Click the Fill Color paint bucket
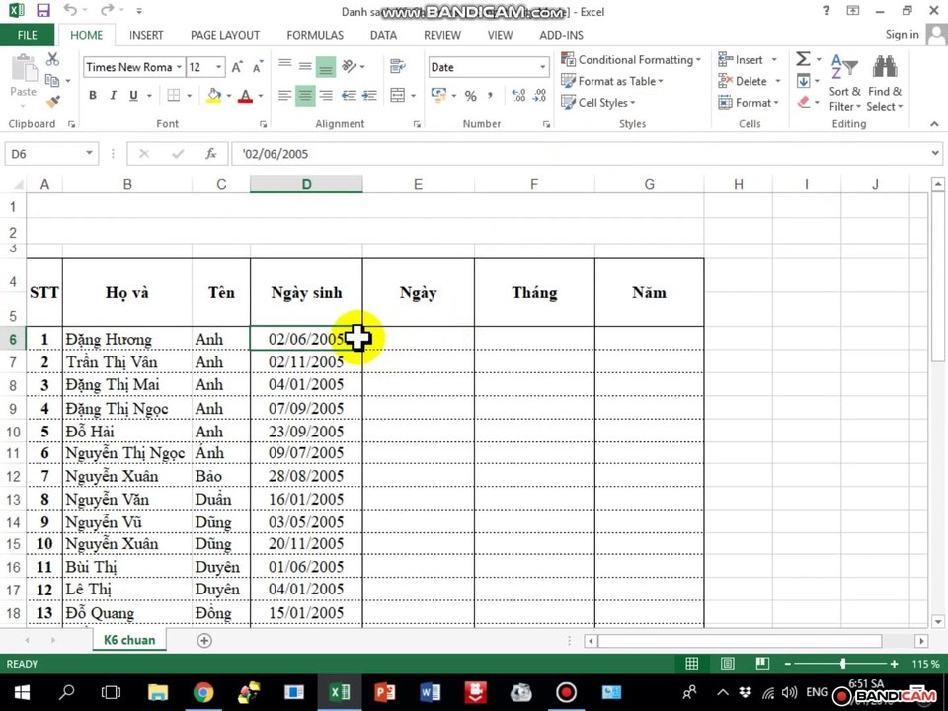The height and width of the screenshot is (711, 948). (x=214, y=95)
